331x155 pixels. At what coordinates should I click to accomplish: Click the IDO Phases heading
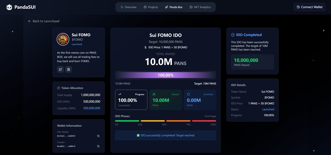(122, 116)
